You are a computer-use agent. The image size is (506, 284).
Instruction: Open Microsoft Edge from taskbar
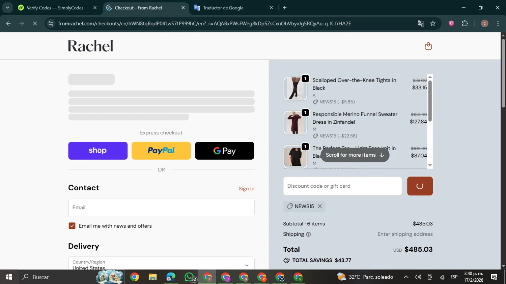pyautogui.click(x=171, y=277)
